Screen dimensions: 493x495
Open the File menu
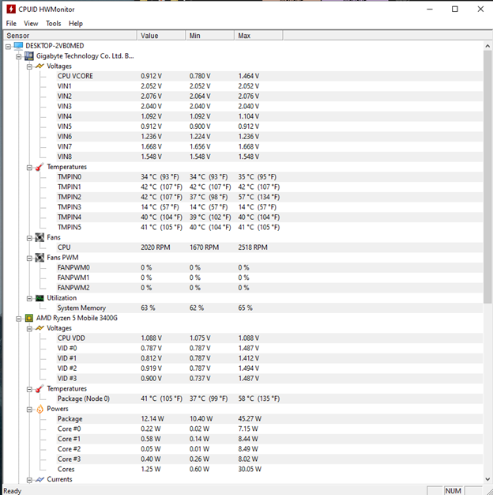click(x=11, y=24)
